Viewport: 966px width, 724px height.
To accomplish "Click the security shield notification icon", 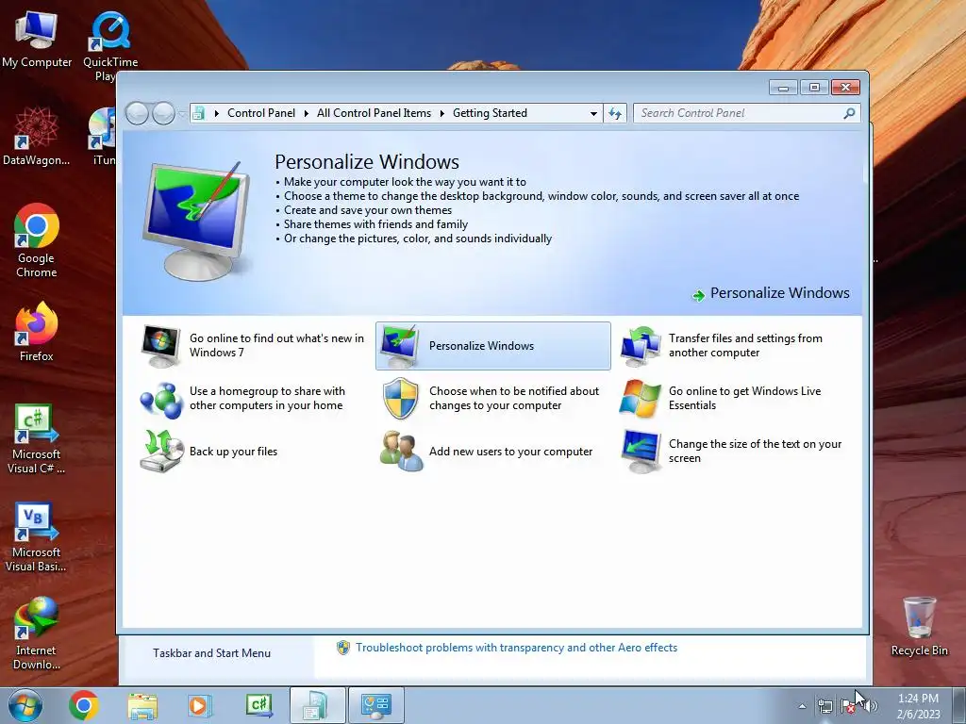I will pos(400,399).
